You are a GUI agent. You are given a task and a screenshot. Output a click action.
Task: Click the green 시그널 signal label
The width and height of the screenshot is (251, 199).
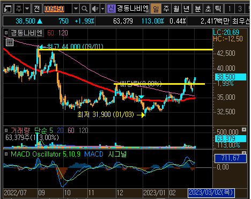pos(117,154)
